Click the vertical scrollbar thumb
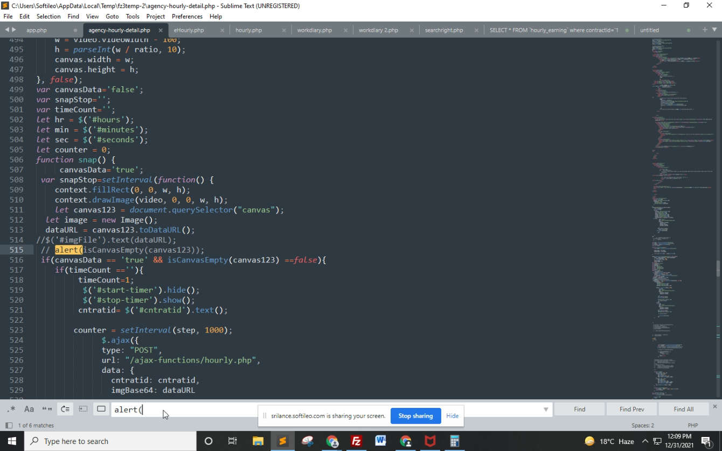The image size is (722, 451). tap(718, 268)
